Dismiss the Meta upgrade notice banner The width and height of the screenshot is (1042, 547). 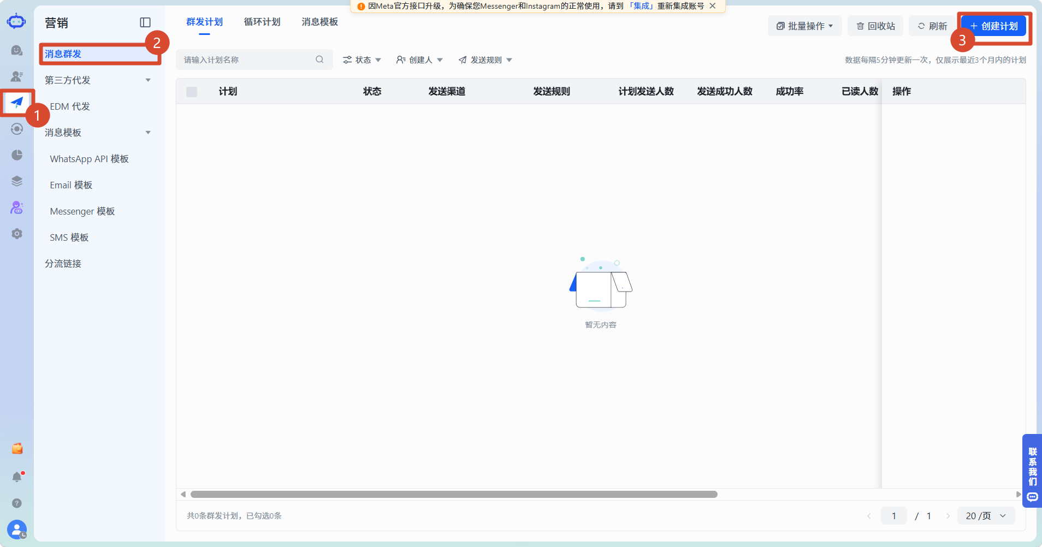(713, 6)
